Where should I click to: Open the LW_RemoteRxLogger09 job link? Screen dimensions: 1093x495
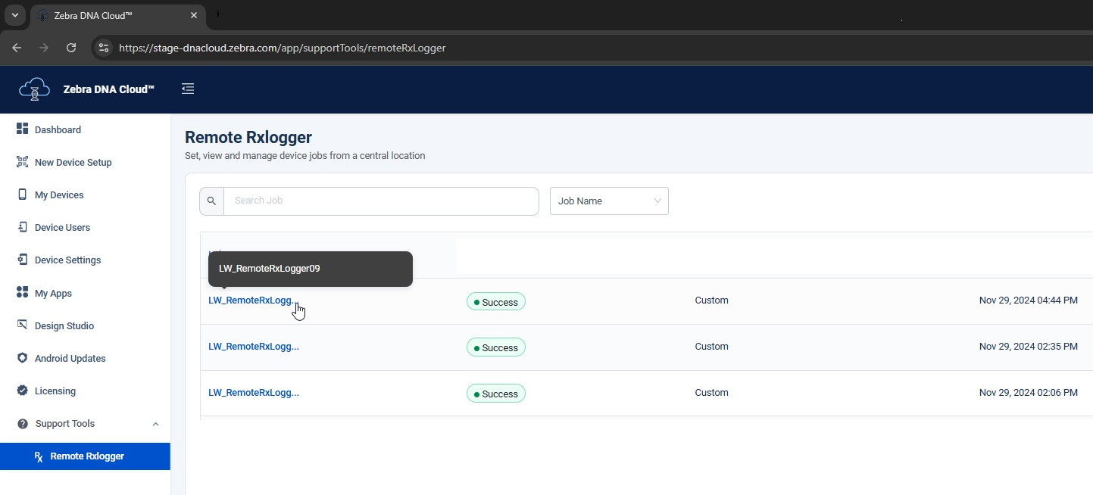pos(251,300)
